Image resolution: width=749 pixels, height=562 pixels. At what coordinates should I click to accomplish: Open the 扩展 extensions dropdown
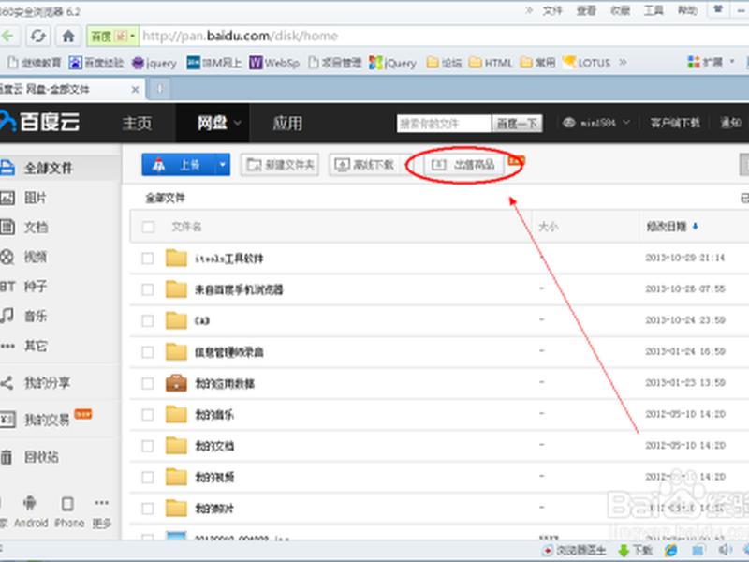point(711,62)
